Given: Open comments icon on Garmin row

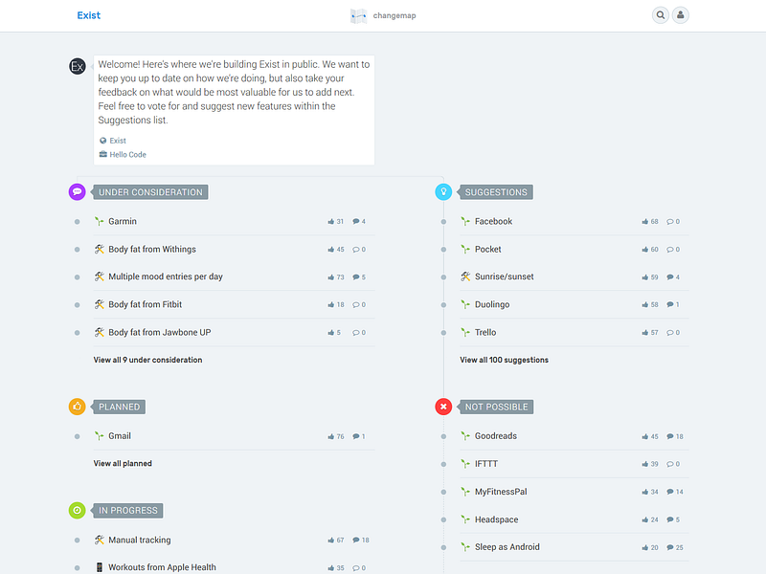Looking at the screenshot, I should coord(356,222).
